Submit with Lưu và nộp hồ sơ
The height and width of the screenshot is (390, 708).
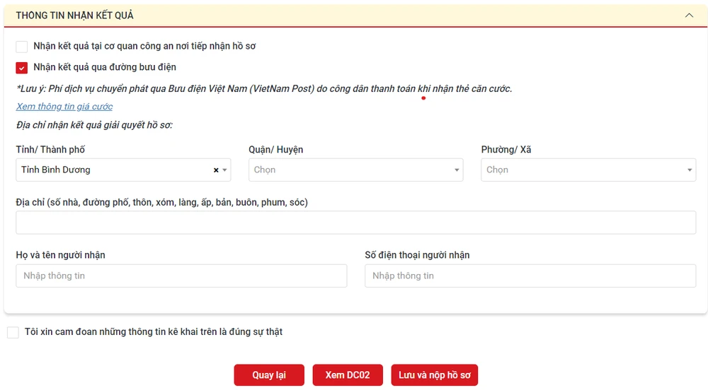click(434, 375)
